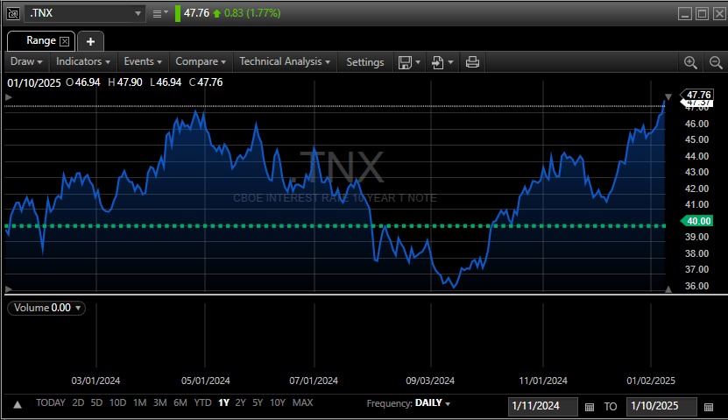Select the 5Y time range
This screenshot has height=420, width=728.
[x=257, y=403]
